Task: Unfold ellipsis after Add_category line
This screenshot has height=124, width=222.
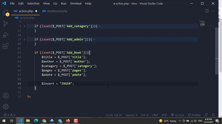Action: (x=100, y=26)
